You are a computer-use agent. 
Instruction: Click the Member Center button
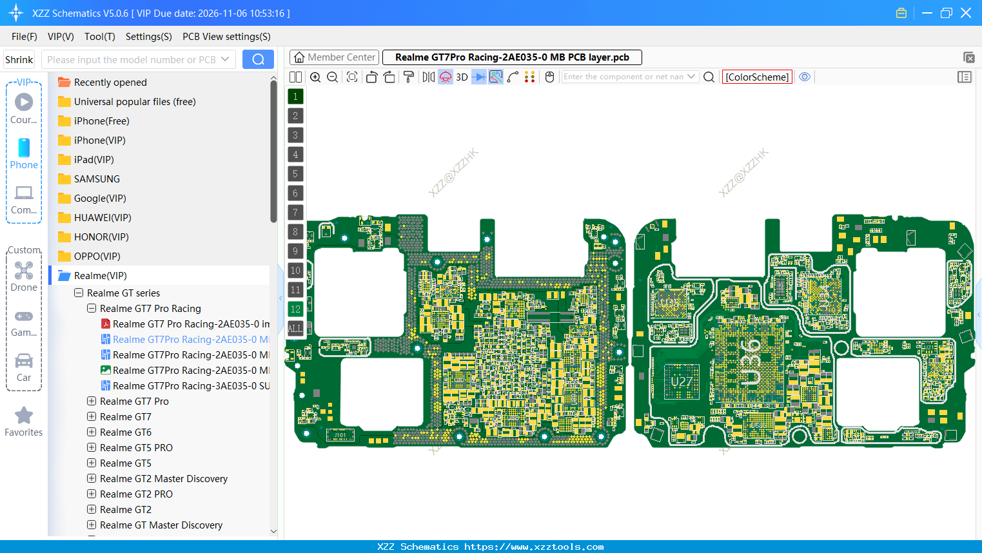334,57
